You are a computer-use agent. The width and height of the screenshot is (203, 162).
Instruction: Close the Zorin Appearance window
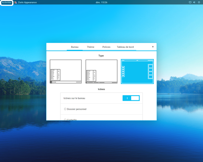(x=153, y=47)
